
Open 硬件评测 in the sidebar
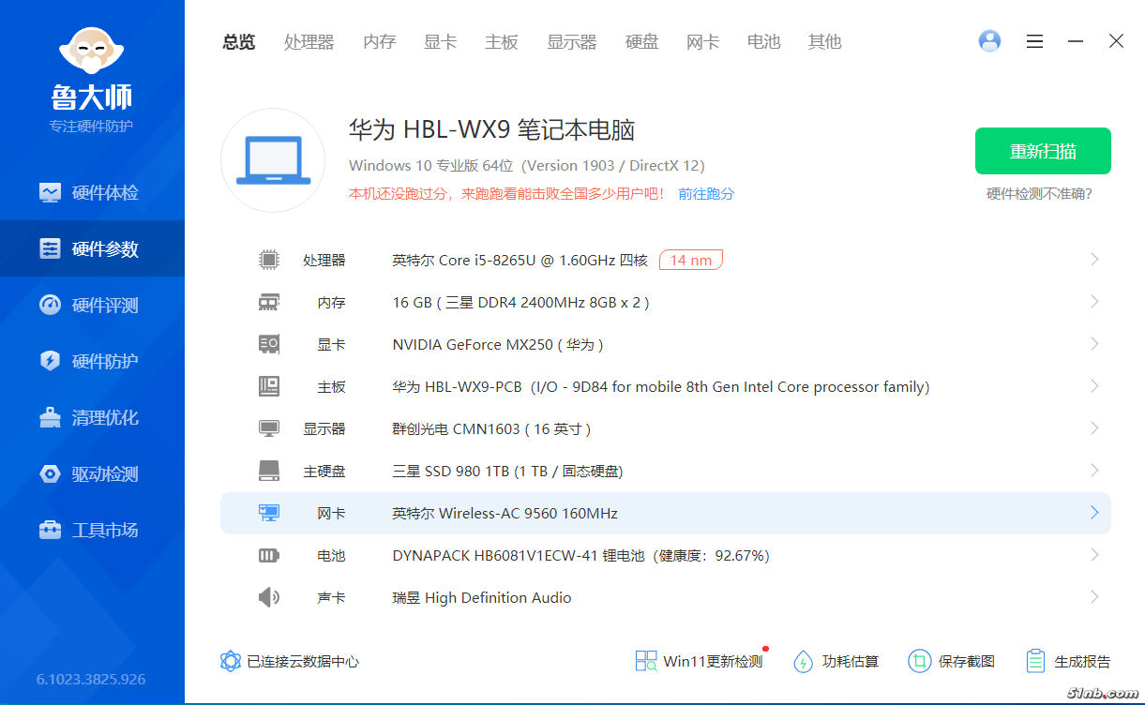92,305
